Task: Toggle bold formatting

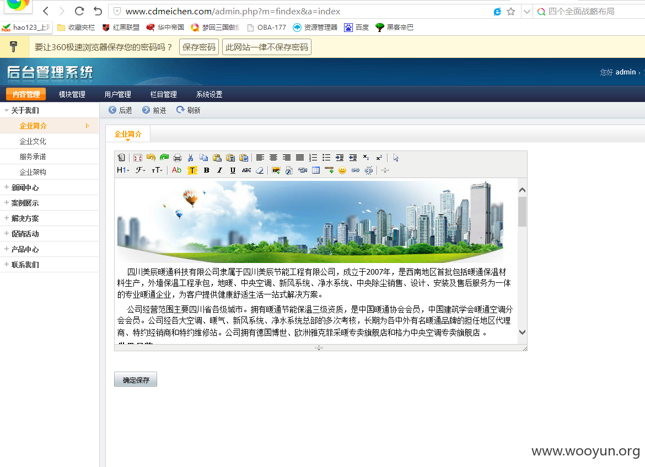Action: click(207, 170)
